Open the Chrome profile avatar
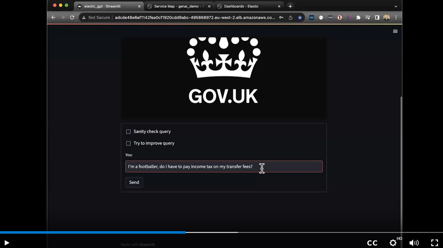443x248 pixels. coord(386,18)
